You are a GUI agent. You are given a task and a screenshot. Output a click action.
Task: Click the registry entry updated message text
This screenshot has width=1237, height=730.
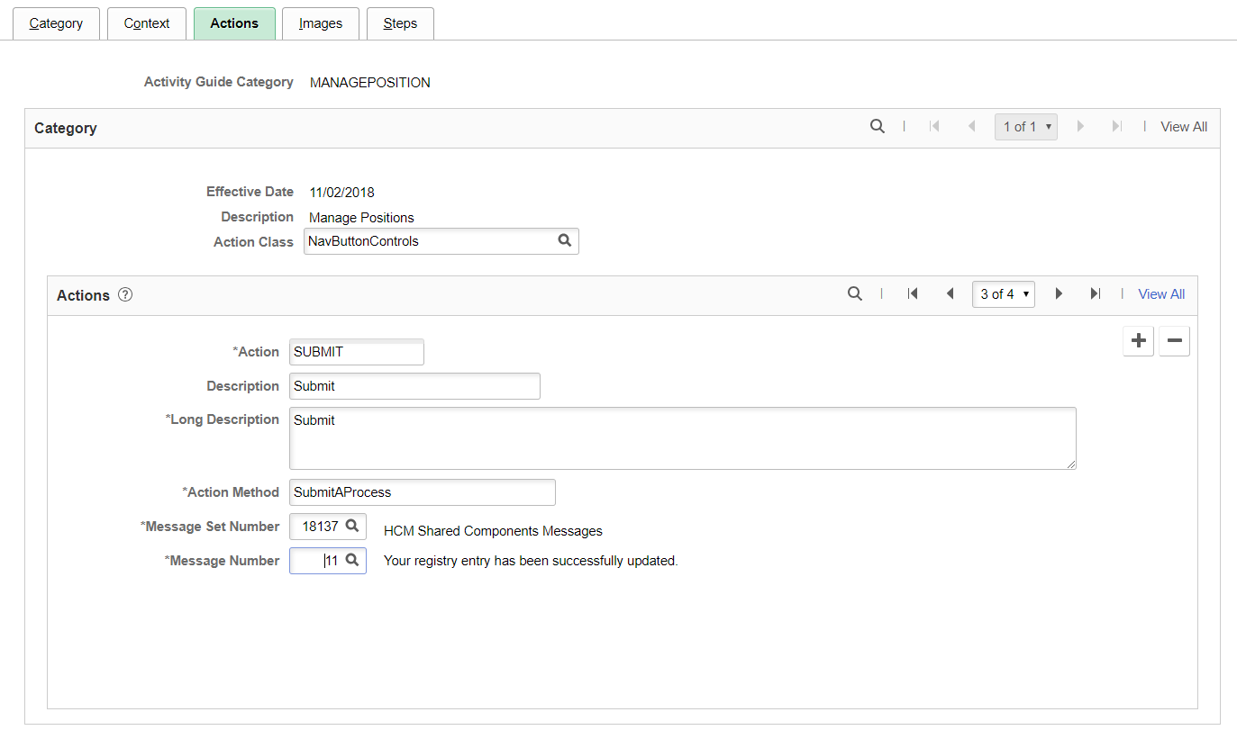coord(531,561)
